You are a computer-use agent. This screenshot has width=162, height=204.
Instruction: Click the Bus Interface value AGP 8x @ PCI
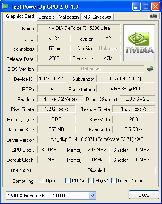[x=125, y=89]
